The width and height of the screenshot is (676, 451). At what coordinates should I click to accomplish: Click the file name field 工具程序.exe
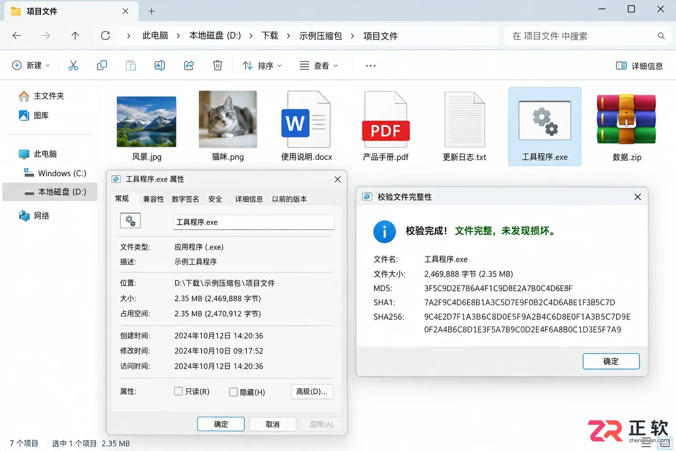pos(254,222)
